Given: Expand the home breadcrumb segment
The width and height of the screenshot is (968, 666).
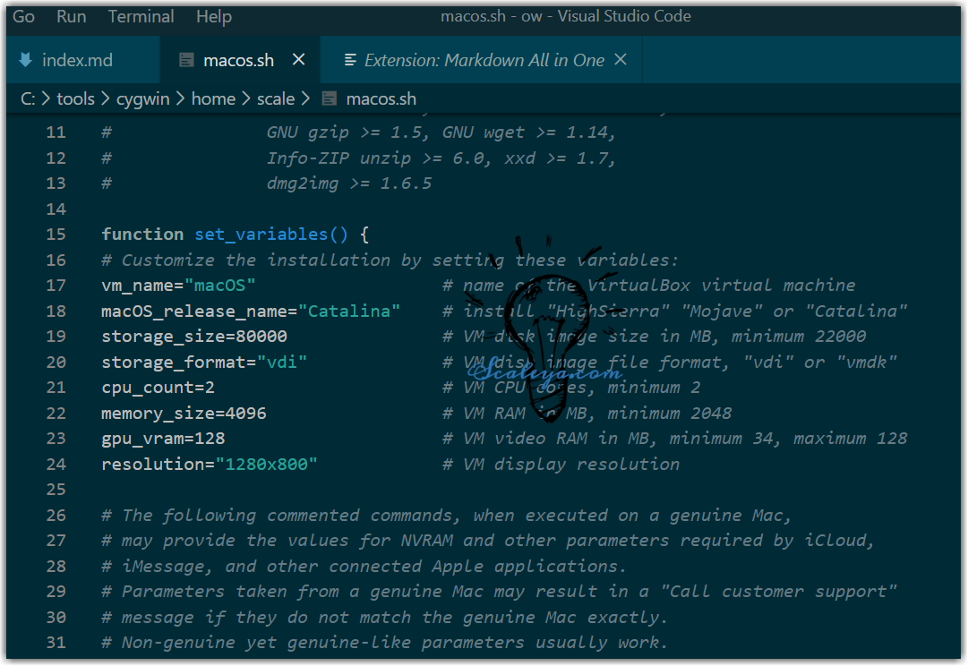Looking at the screenshot, I should point(213,98).
